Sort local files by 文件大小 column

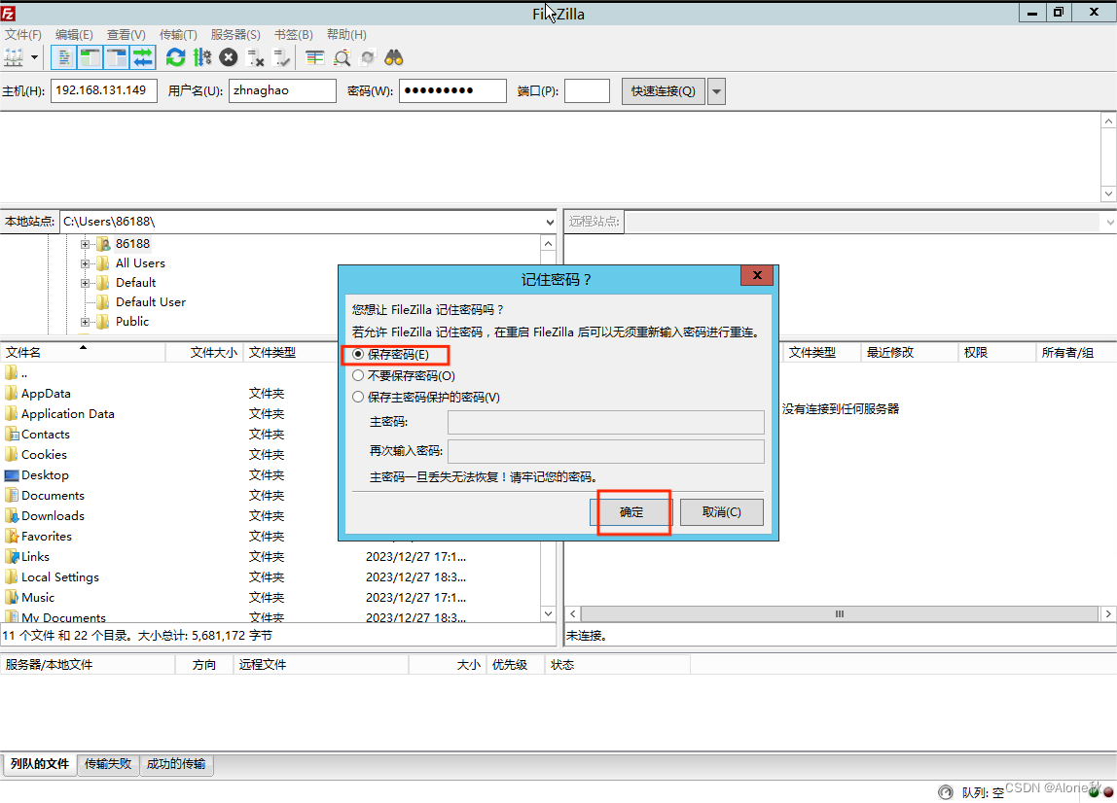pyautogui.click(x=204, y=352)
